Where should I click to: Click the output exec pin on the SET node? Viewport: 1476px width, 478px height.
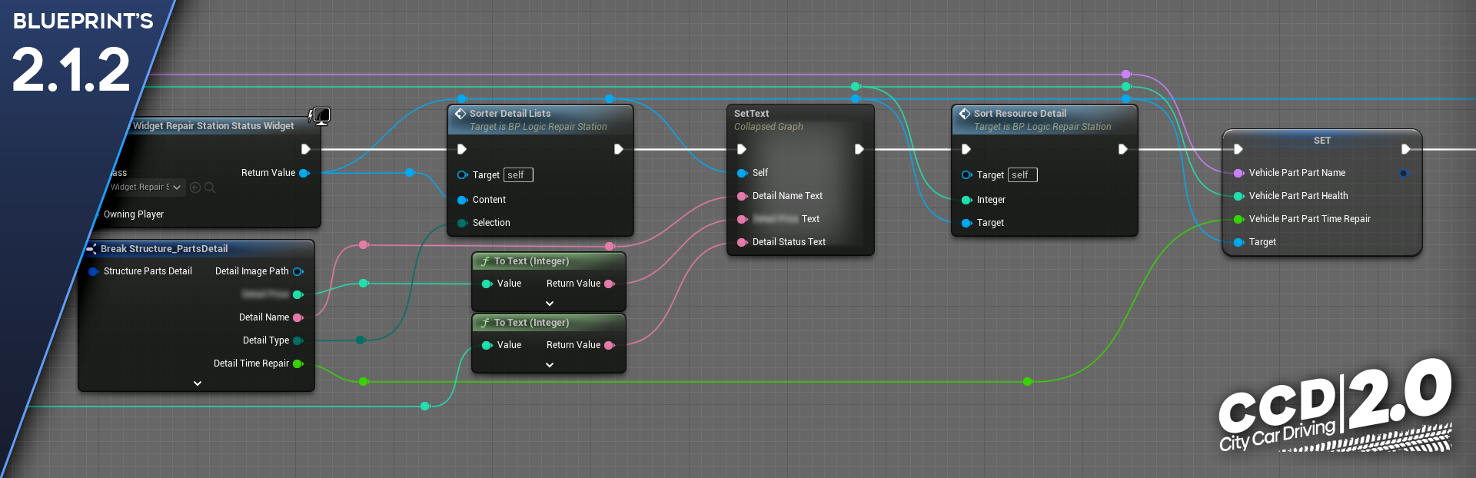[1405, 149]
